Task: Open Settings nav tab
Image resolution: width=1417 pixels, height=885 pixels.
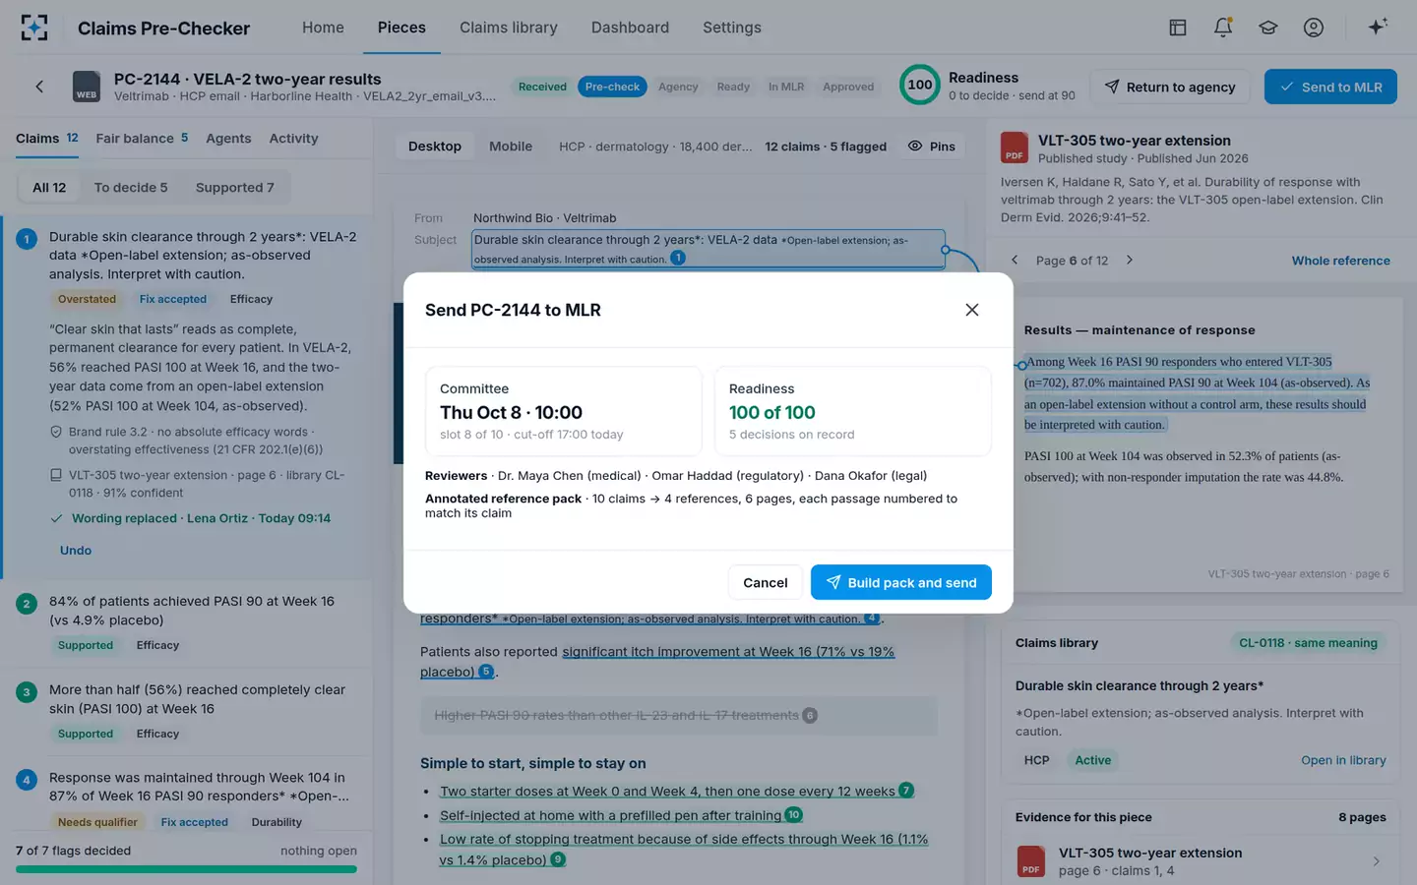Action: [x=732, y=28]
